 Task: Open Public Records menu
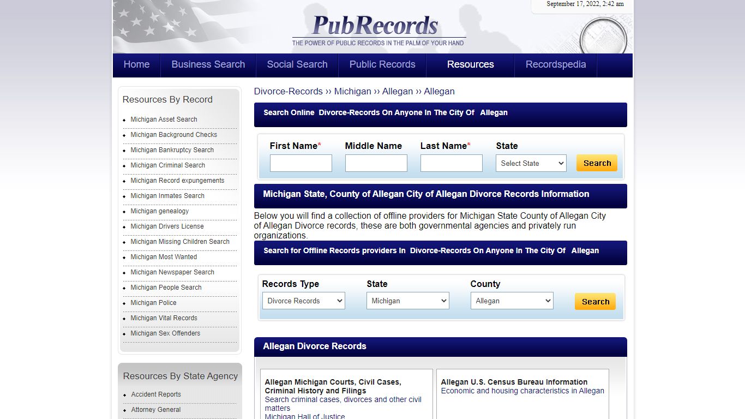(x=382, y=64)
